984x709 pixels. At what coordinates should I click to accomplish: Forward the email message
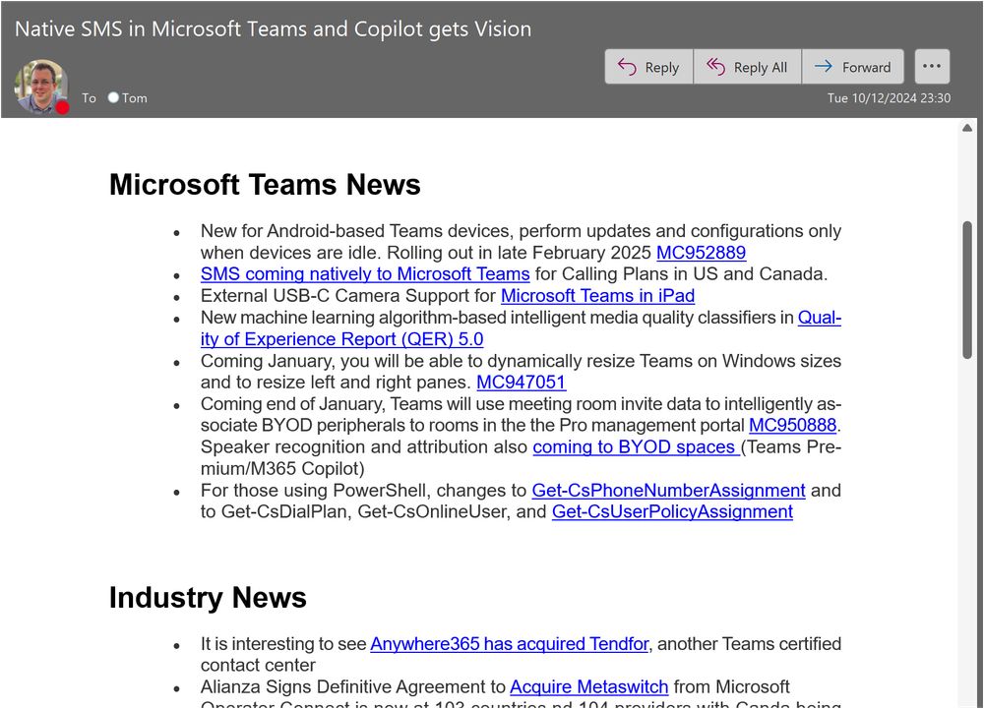point(853,67)
